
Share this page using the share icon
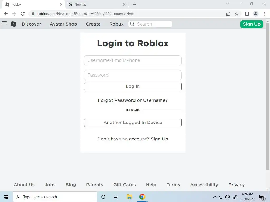[x=228, y=14]
